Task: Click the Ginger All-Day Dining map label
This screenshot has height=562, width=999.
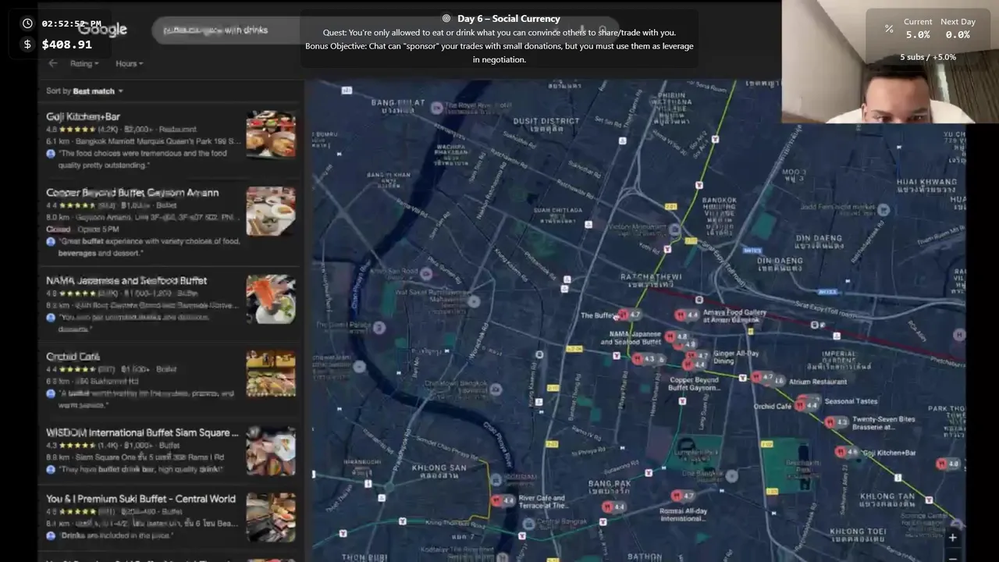Action: 736,357
